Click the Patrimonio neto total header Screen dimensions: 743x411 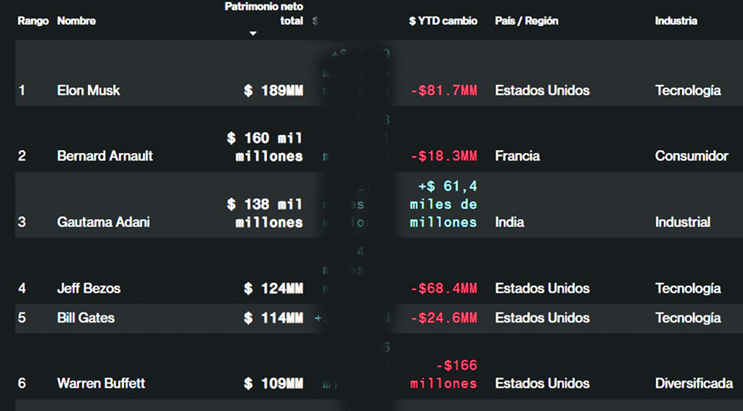[264, 14]
